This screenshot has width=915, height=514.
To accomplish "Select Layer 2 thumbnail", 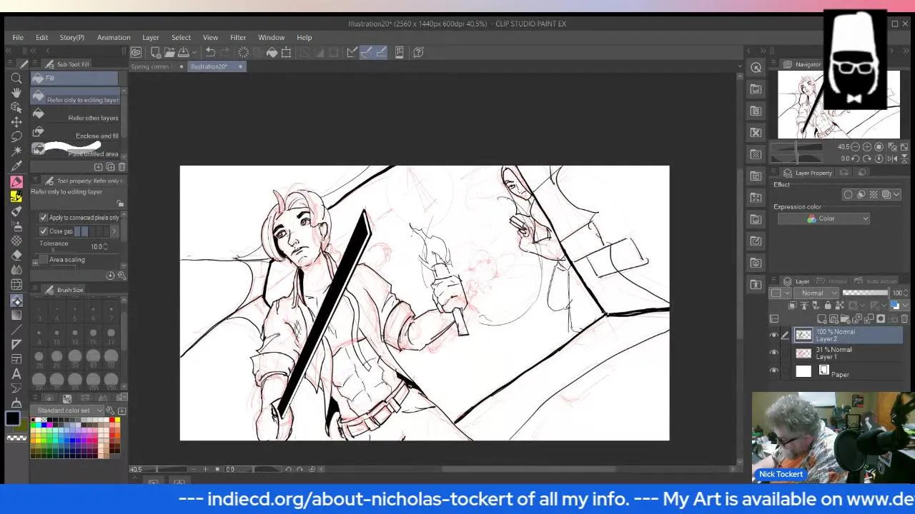I will tap(803, 335).
